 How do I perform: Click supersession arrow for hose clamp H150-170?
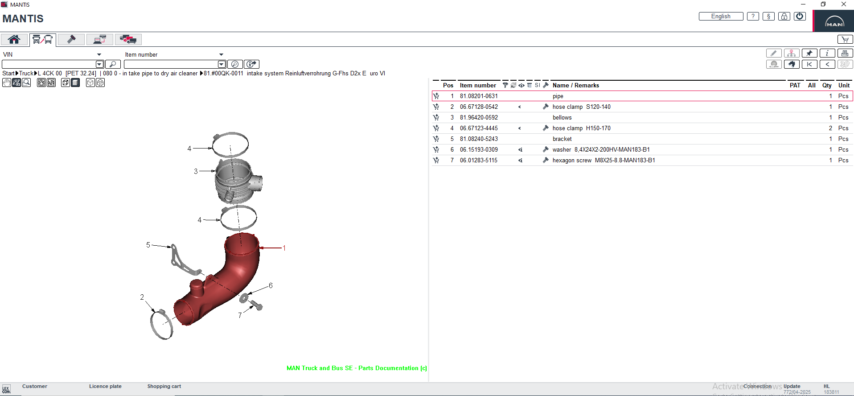tap(520, 128)
